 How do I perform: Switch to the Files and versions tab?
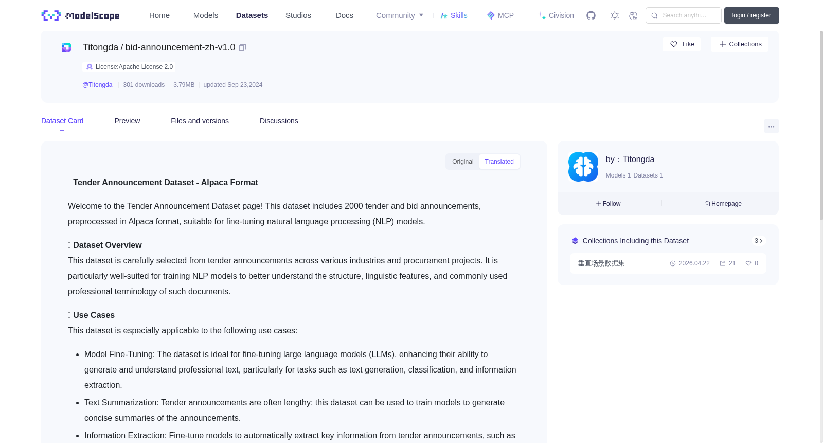coord(200,121)
